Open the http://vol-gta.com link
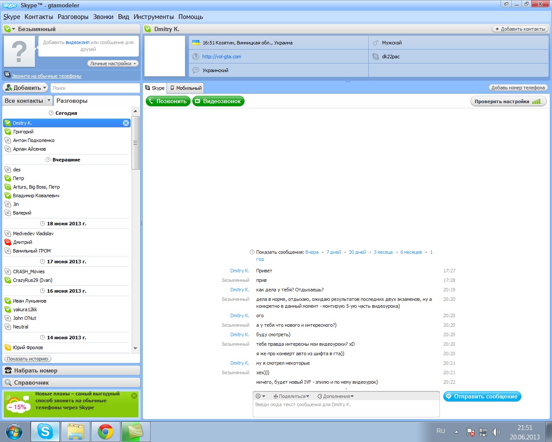Image resolution: width=552 pixels, height=442 pixels. 222,57
